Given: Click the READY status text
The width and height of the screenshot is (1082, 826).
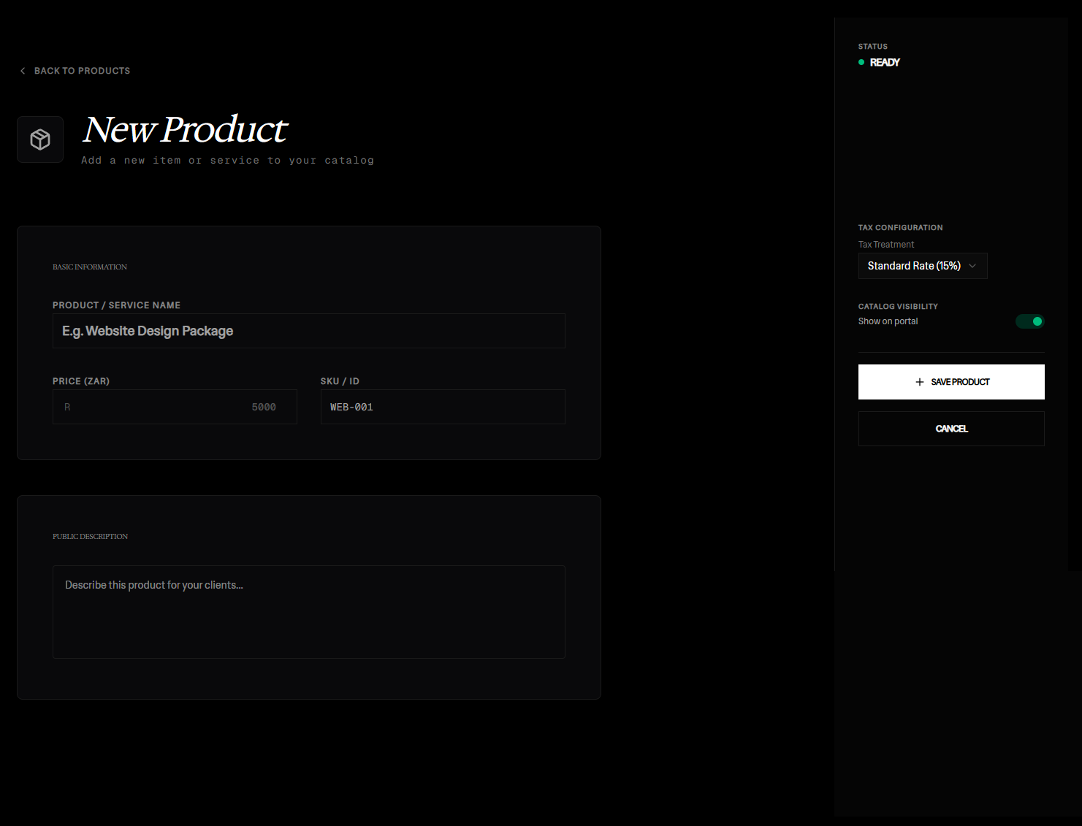Looking at the screenshot, I should 885,63.
